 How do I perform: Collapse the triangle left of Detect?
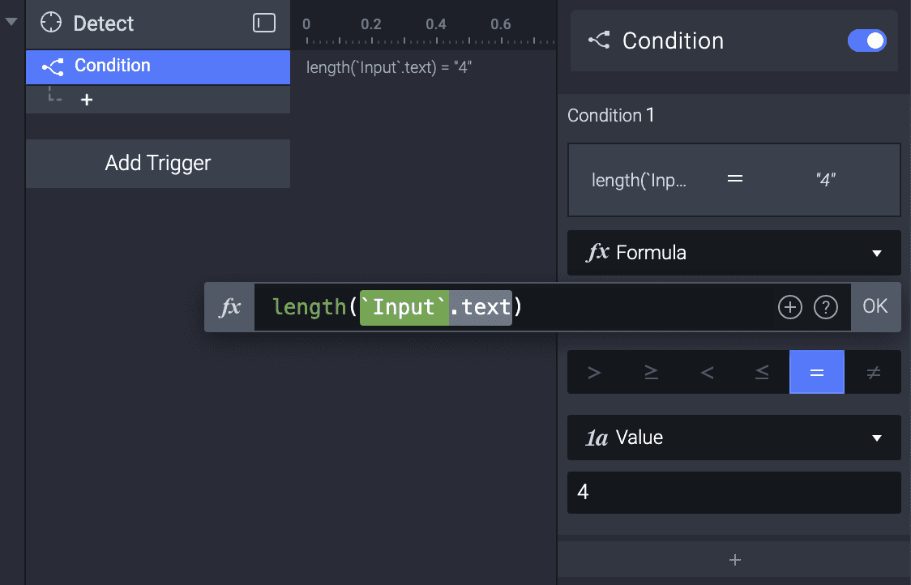(11, 22)
